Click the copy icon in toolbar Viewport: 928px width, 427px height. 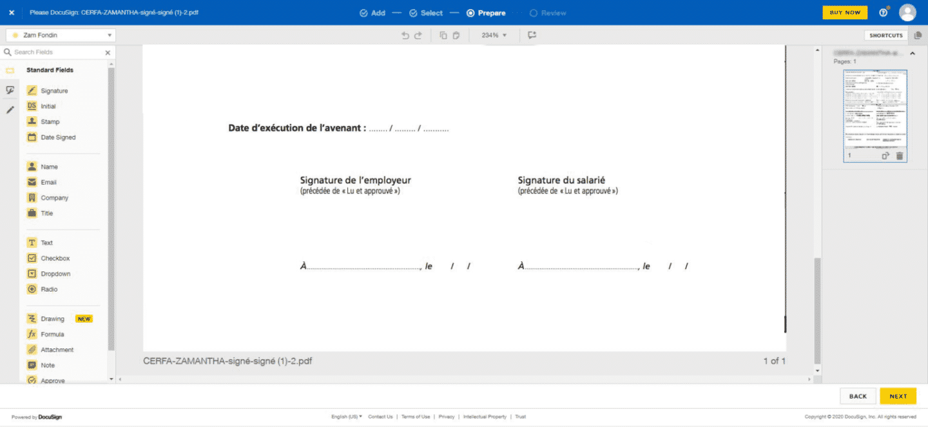click(x=443, y=35)
